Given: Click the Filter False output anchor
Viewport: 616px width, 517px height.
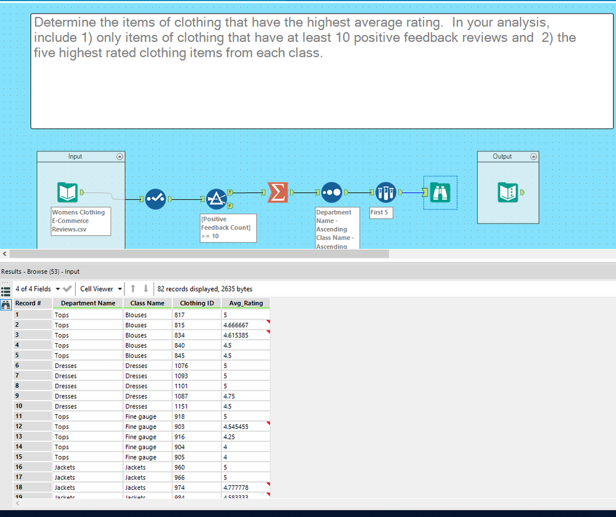Looking at the screenshot, I should point(230,206).
